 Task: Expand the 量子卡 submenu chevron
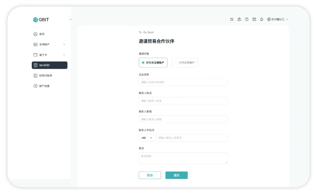[x=64, y=55]
